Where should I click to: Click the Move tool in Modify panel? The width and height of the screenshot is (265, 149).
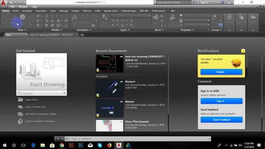47,16
